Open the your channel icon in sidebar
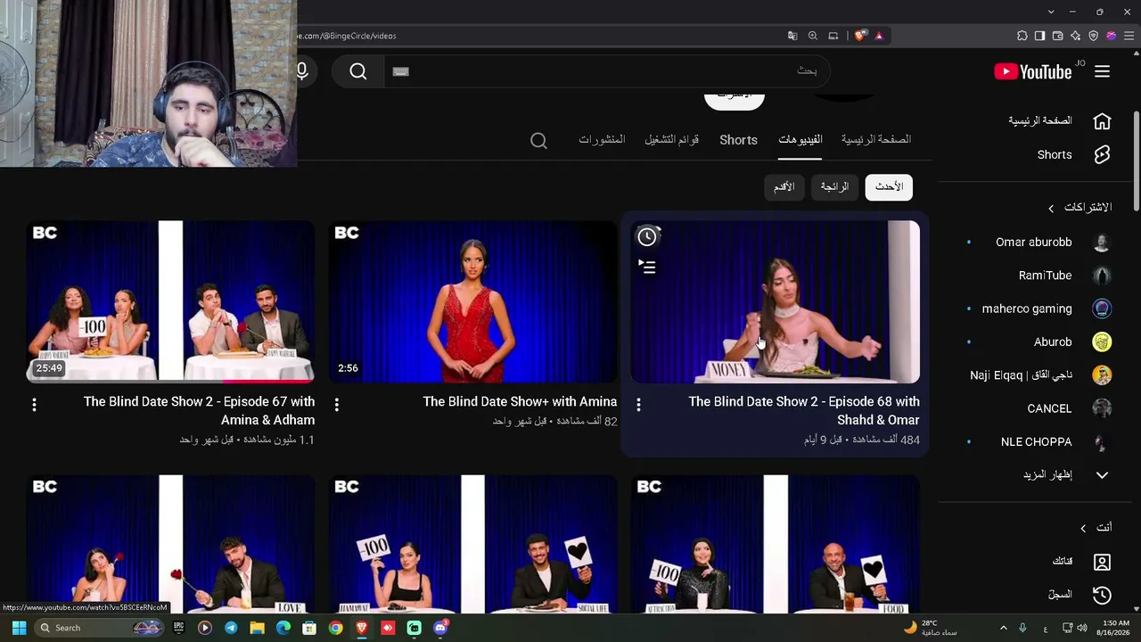 pyautogui.click(x=1102, y=562)
